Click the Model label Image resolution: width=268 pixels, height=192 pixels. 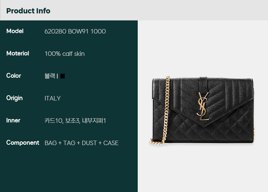15,31
